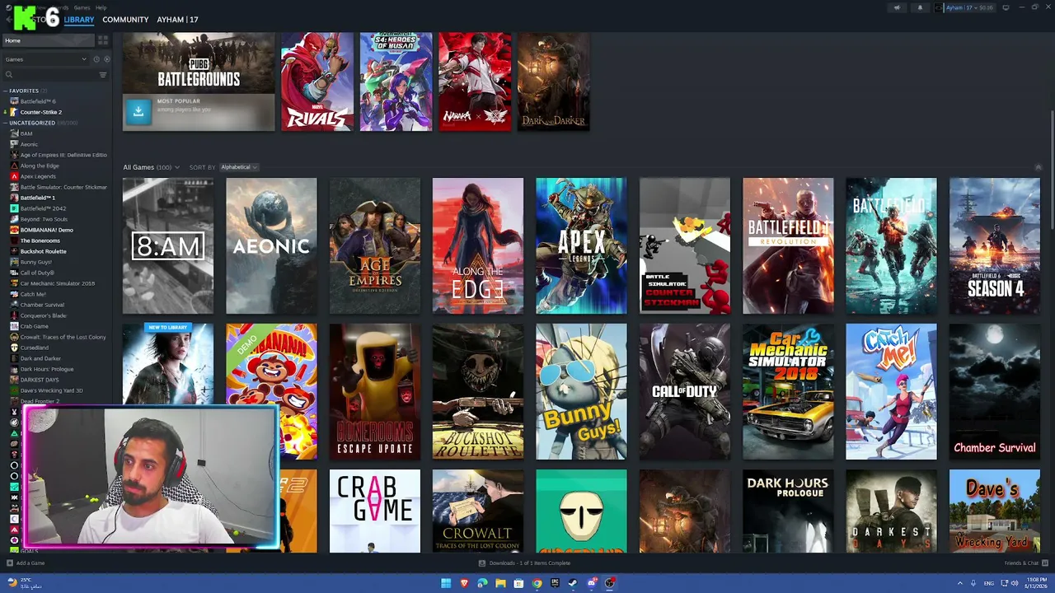Open the Dark and Darker recommendation cover
The width and height of the screenshot is (1055, 593).
pos(554,82)
